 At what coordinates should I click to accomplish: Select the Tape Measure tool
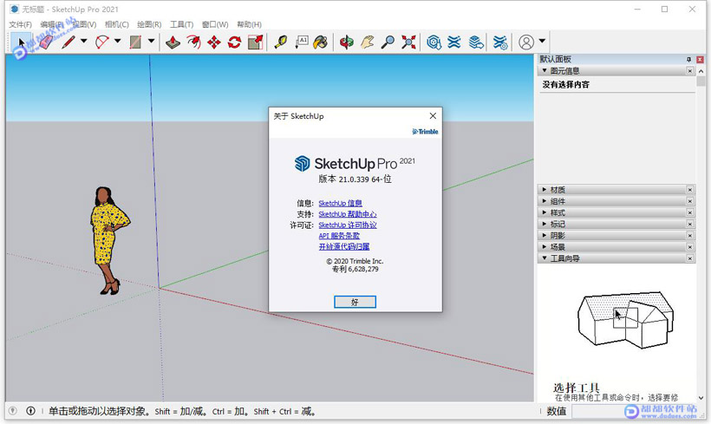281,42
